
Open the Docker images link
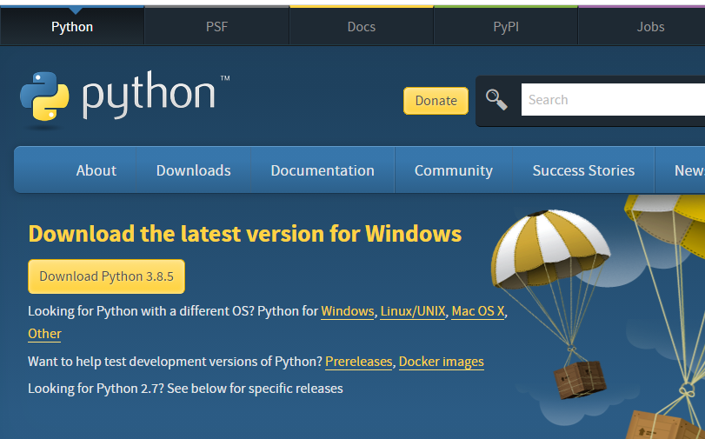click(x=441, y=362)
